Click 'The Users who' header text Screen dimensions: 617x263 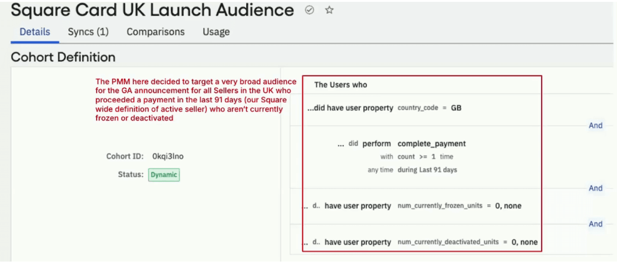click(x=341, y=84)
